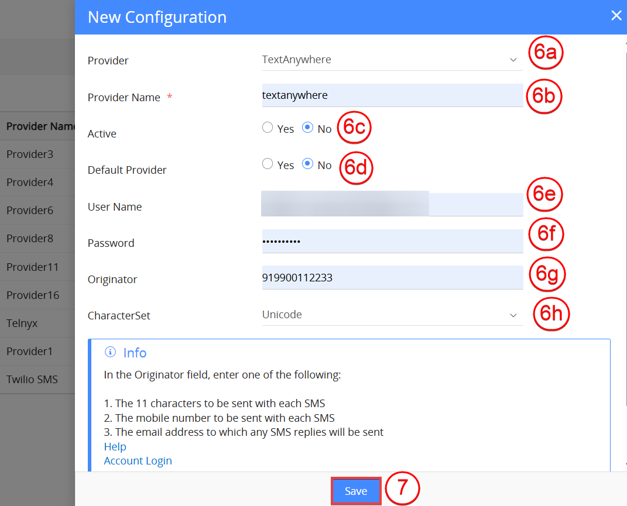627x506 pixels.
Task: Choose No for Default Provider
Action: (308, 164)
